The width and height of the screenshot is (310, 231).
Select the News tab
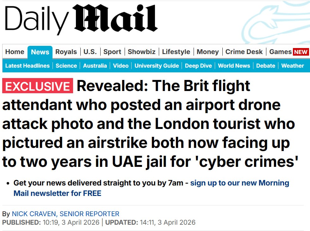(x=40, y=52)
